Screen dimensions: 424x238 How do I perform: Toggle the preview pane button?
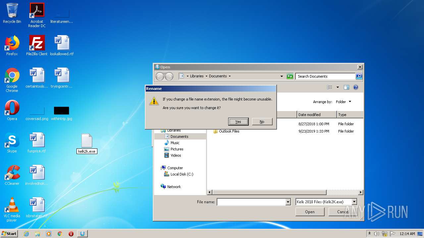tap(346, 87)
